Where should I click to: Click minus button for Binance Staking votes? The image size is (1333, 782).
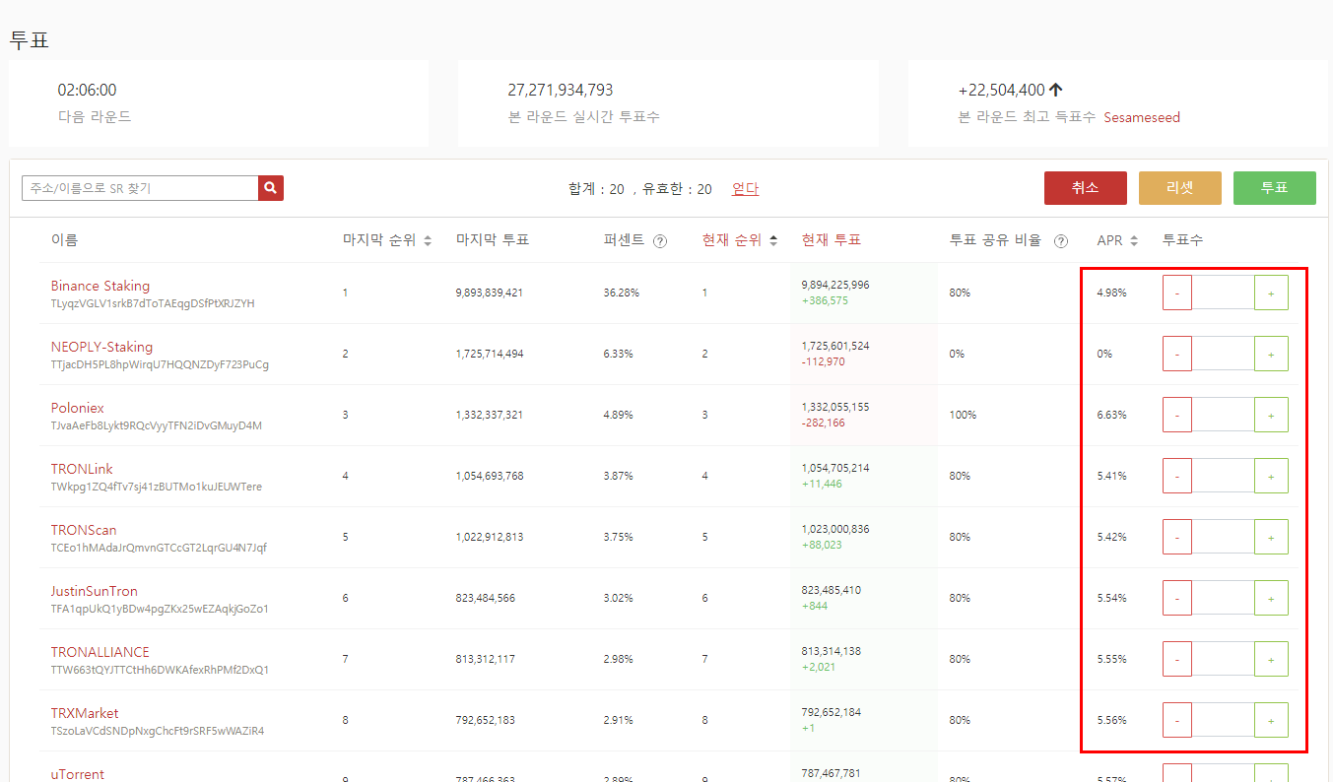pyautogui.click(x=1177, y=293)
